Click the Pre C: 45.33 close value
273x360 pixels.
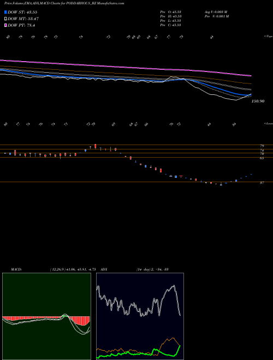[x=170, y=25]
